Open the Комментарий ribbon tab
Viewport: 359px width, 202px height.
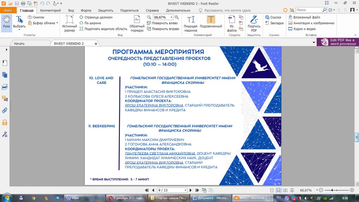[50, 11]
